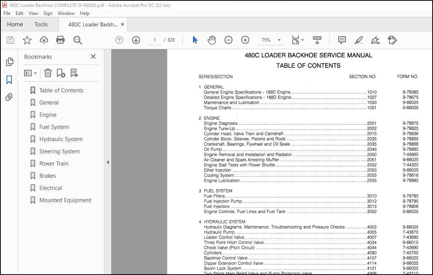This screenshot has height=275, width=433.
Task: Click the scrolling mode keyboard icon
Action: point(317,40)
